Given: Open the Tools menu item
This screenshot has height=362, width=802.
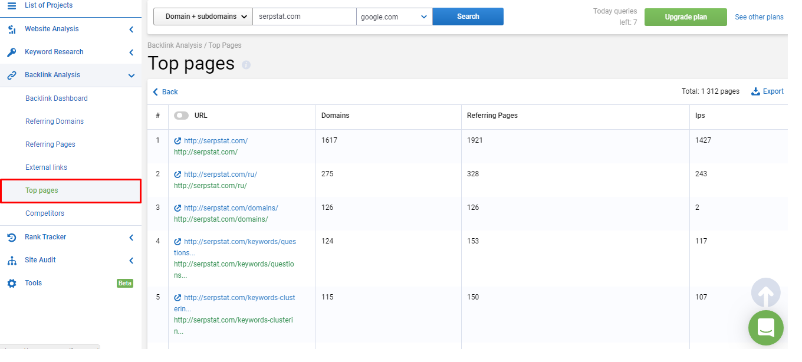Looking at the screenshot, I should tap(33, 283).
